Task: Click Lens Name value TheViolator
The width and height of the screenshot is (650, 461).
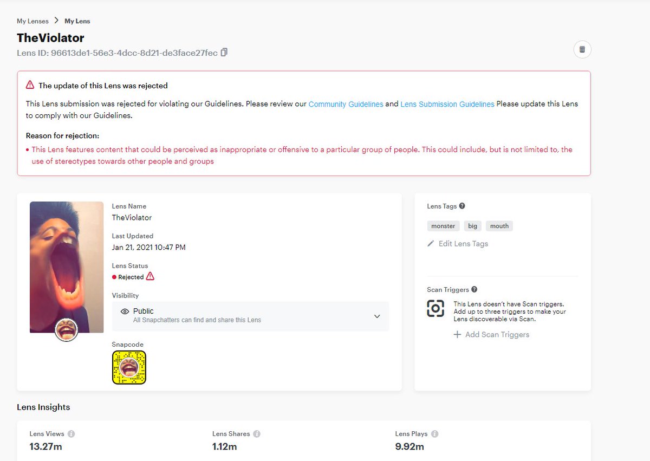Action: 132,218
